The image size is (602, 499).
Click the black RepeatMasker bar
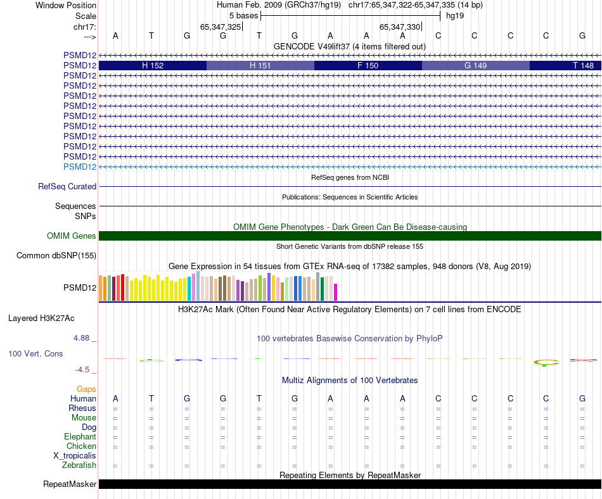click(x=350, y=484)
